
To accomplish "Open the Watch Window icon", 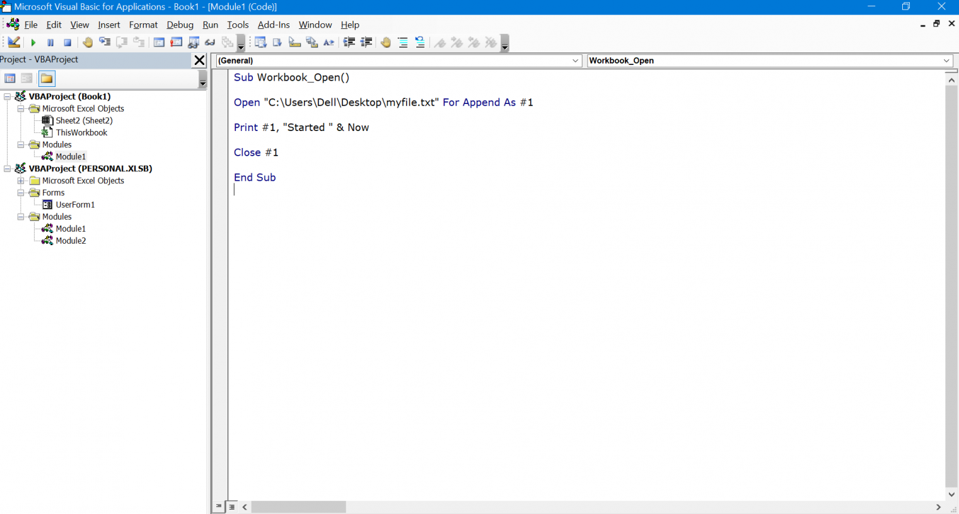I will pos(194,42).
